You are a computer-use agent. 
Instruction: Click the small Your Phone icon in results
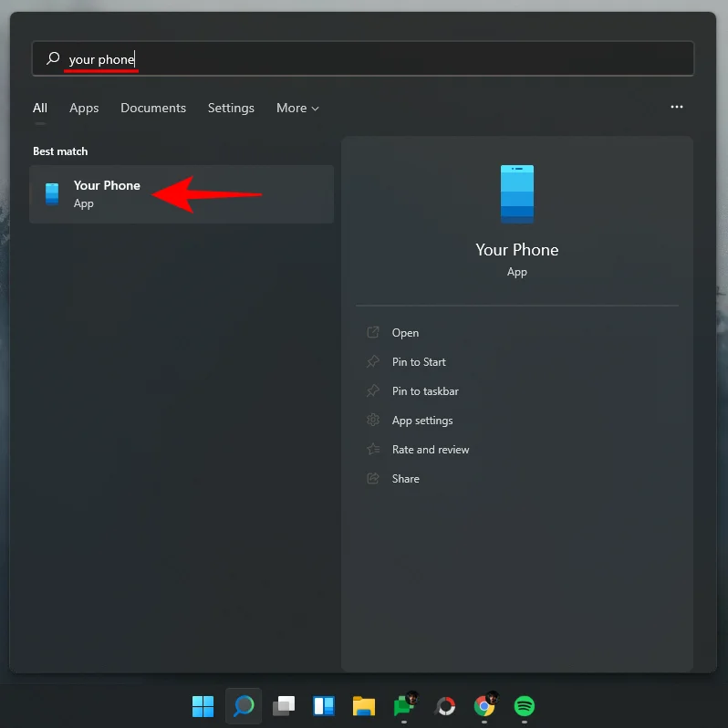click(52, 194)
